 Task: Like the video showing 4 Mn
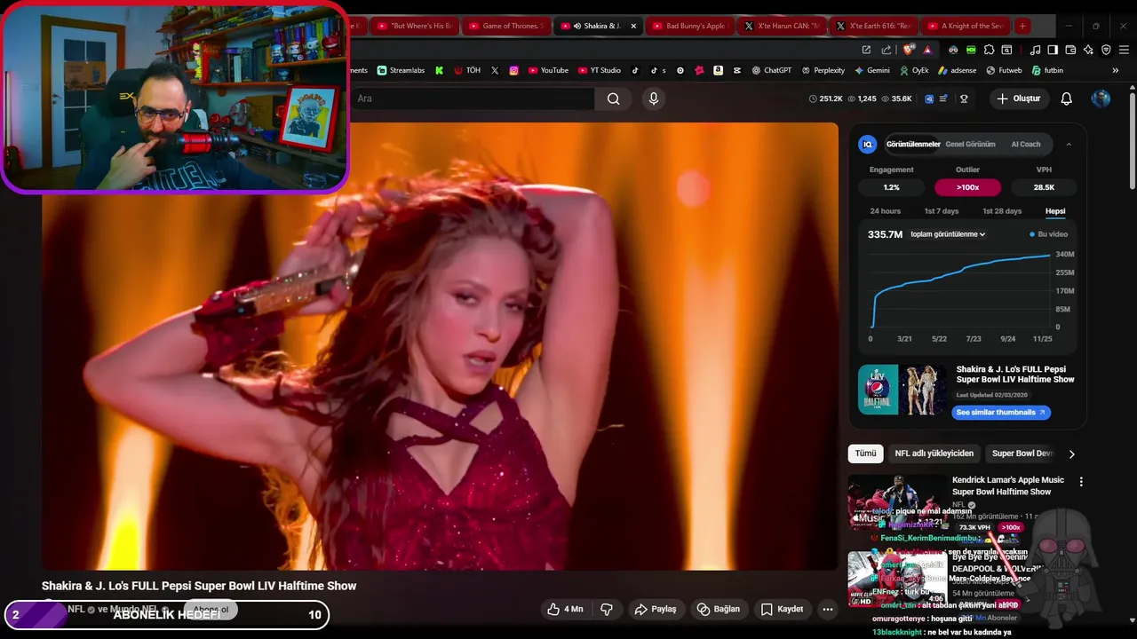point(565,609)
